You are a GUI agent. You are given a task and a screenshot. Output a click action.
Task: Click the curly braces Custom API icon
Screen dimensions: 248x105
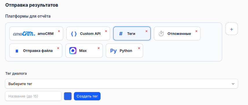pos(74,34)
